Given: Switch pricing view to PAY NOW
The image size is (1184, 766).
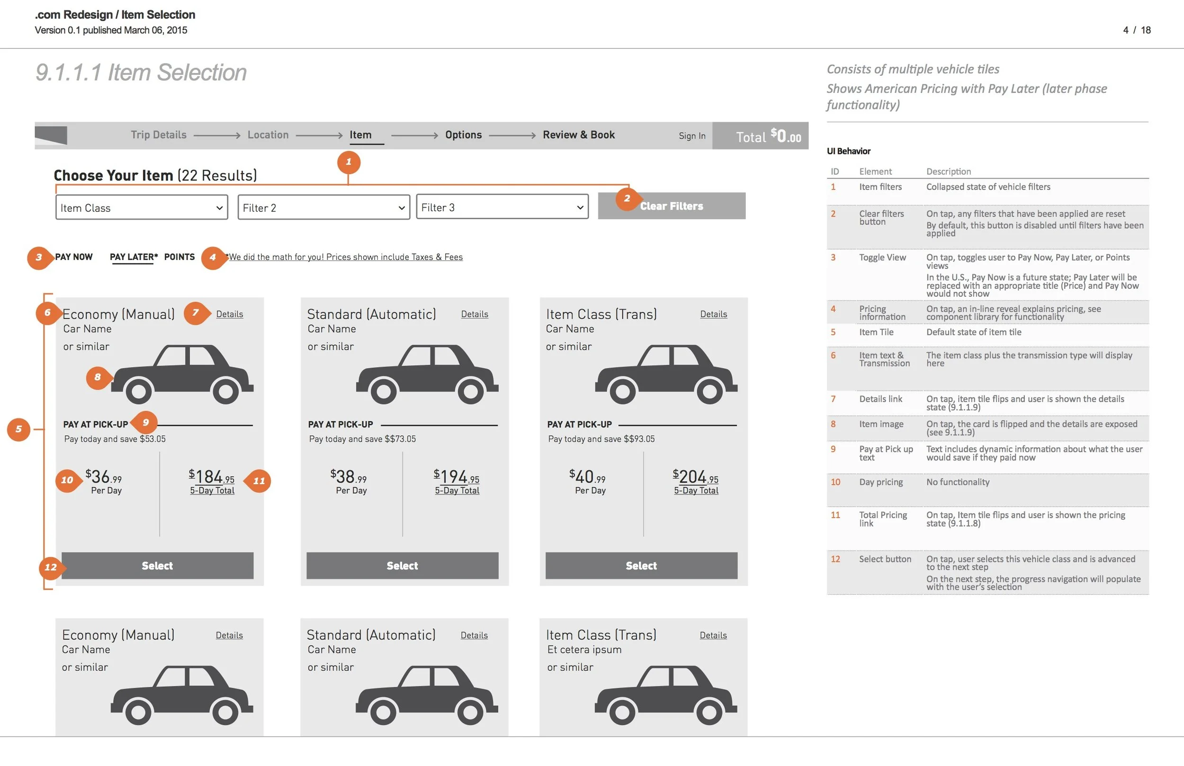Looking at the screenshot, I should [x=73, y=257].
